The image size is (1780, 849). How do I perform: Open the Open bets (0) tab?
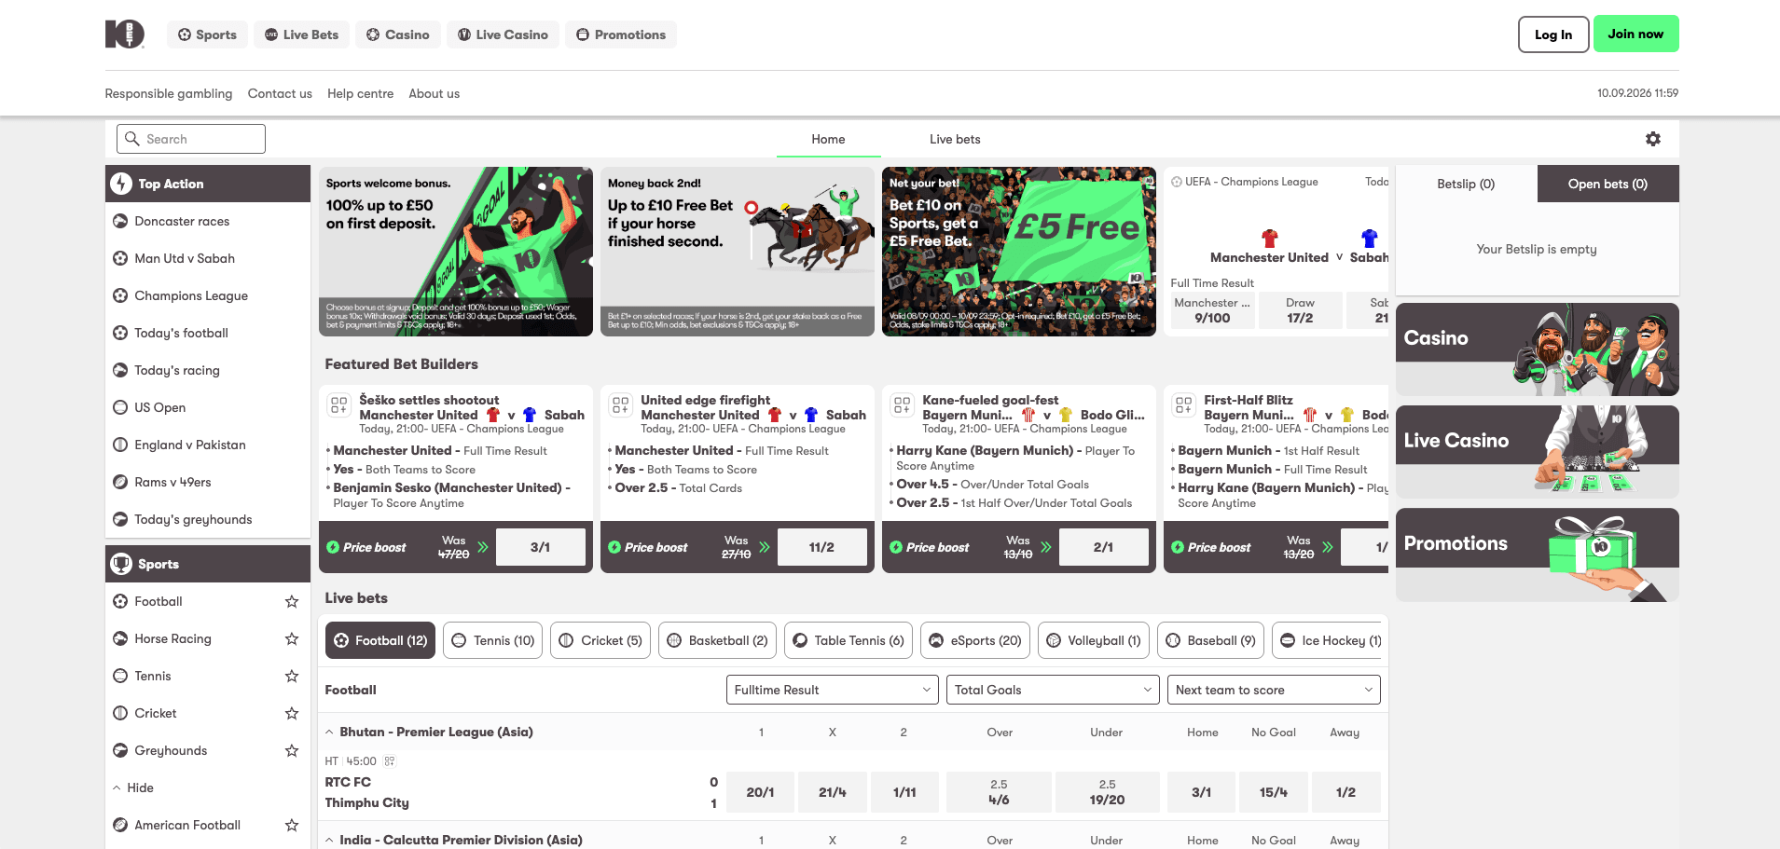1608,184
